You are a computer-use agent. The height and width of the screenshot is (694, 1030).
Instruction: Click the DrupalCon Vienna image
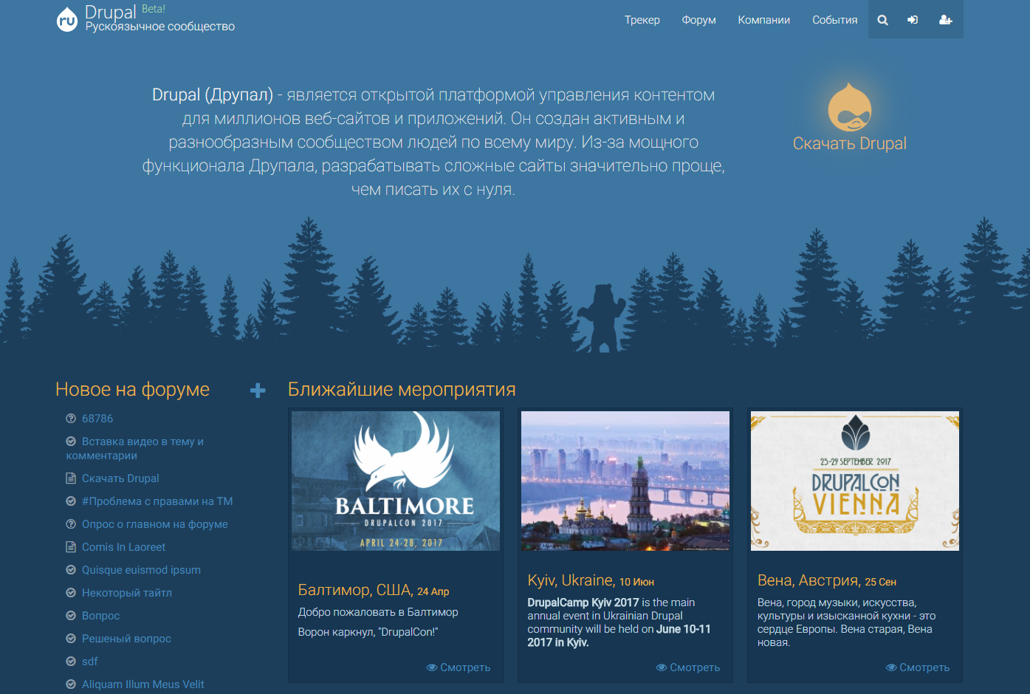tap(855, 481)
